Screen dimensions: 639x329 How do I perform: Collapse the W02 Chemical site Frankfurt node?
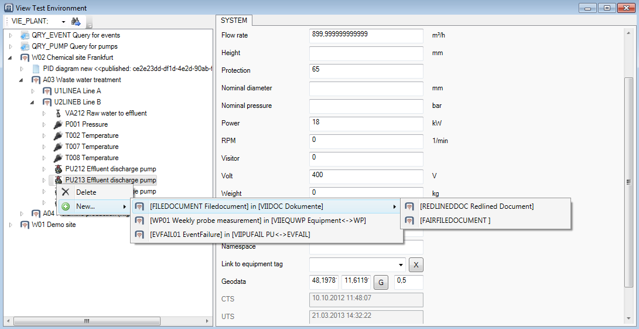click(10, 58)
